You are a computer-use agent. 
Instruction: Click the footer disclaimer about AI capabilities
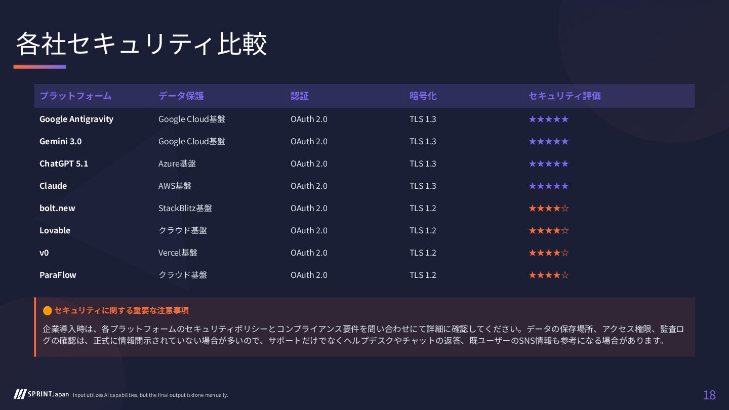point(150,395)
